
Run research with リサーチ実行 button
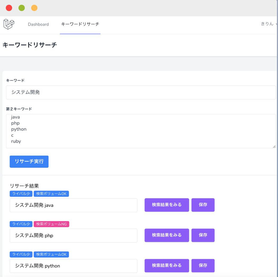(x=29, y=162)
